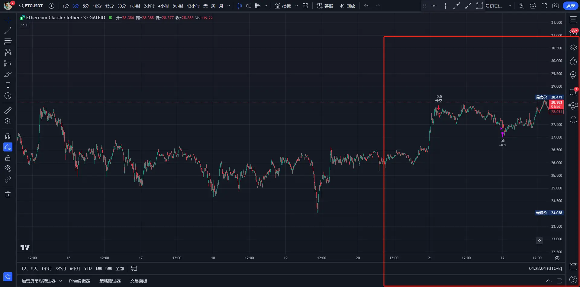Open the 策略测试器 tab

click(110, 281)
